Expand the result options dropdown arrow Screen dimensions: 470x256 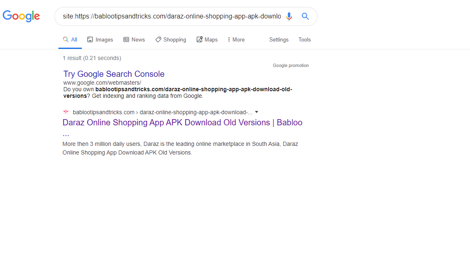(257, 112)
